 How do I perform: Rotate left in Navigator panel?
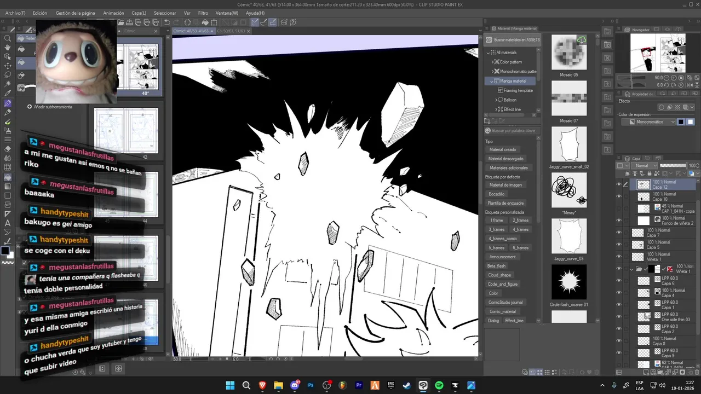pyautogui.click(x=666, y=85)
